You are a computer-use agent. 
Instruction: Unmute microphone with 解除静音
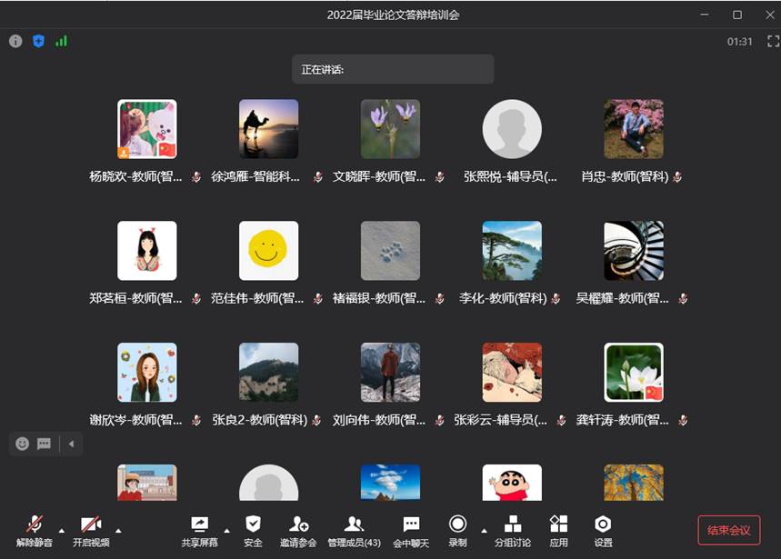point(35,530)
